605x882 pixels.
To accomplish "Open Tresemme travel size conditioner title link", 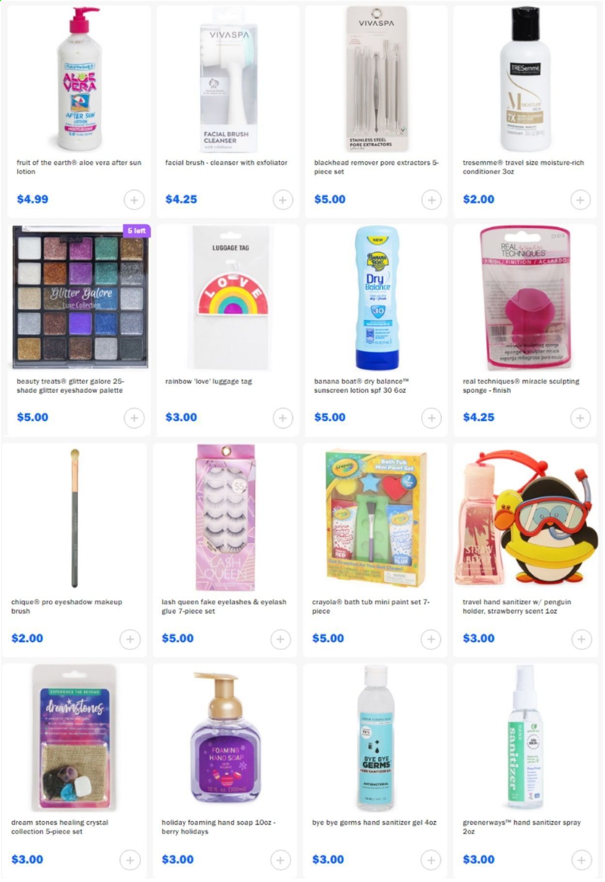I will point(523,167).
